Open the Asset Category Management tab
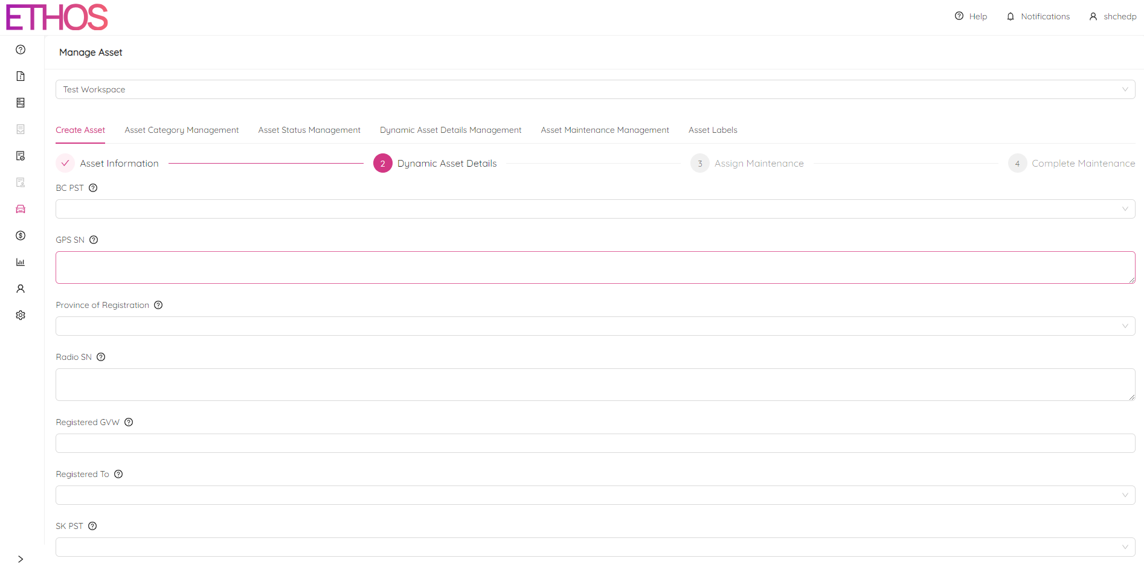1144x567 pixels. [x=181, y=130]
